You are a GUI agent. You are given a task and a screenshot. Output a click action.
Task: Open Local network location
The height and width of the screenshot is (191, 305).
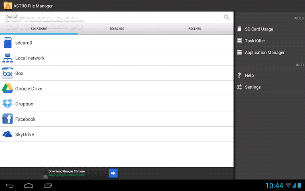tap(117, 58)
